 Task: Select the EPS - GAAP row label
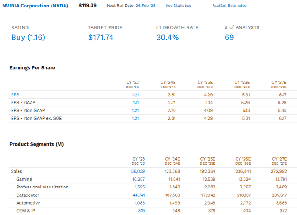(x=23, y=103)
